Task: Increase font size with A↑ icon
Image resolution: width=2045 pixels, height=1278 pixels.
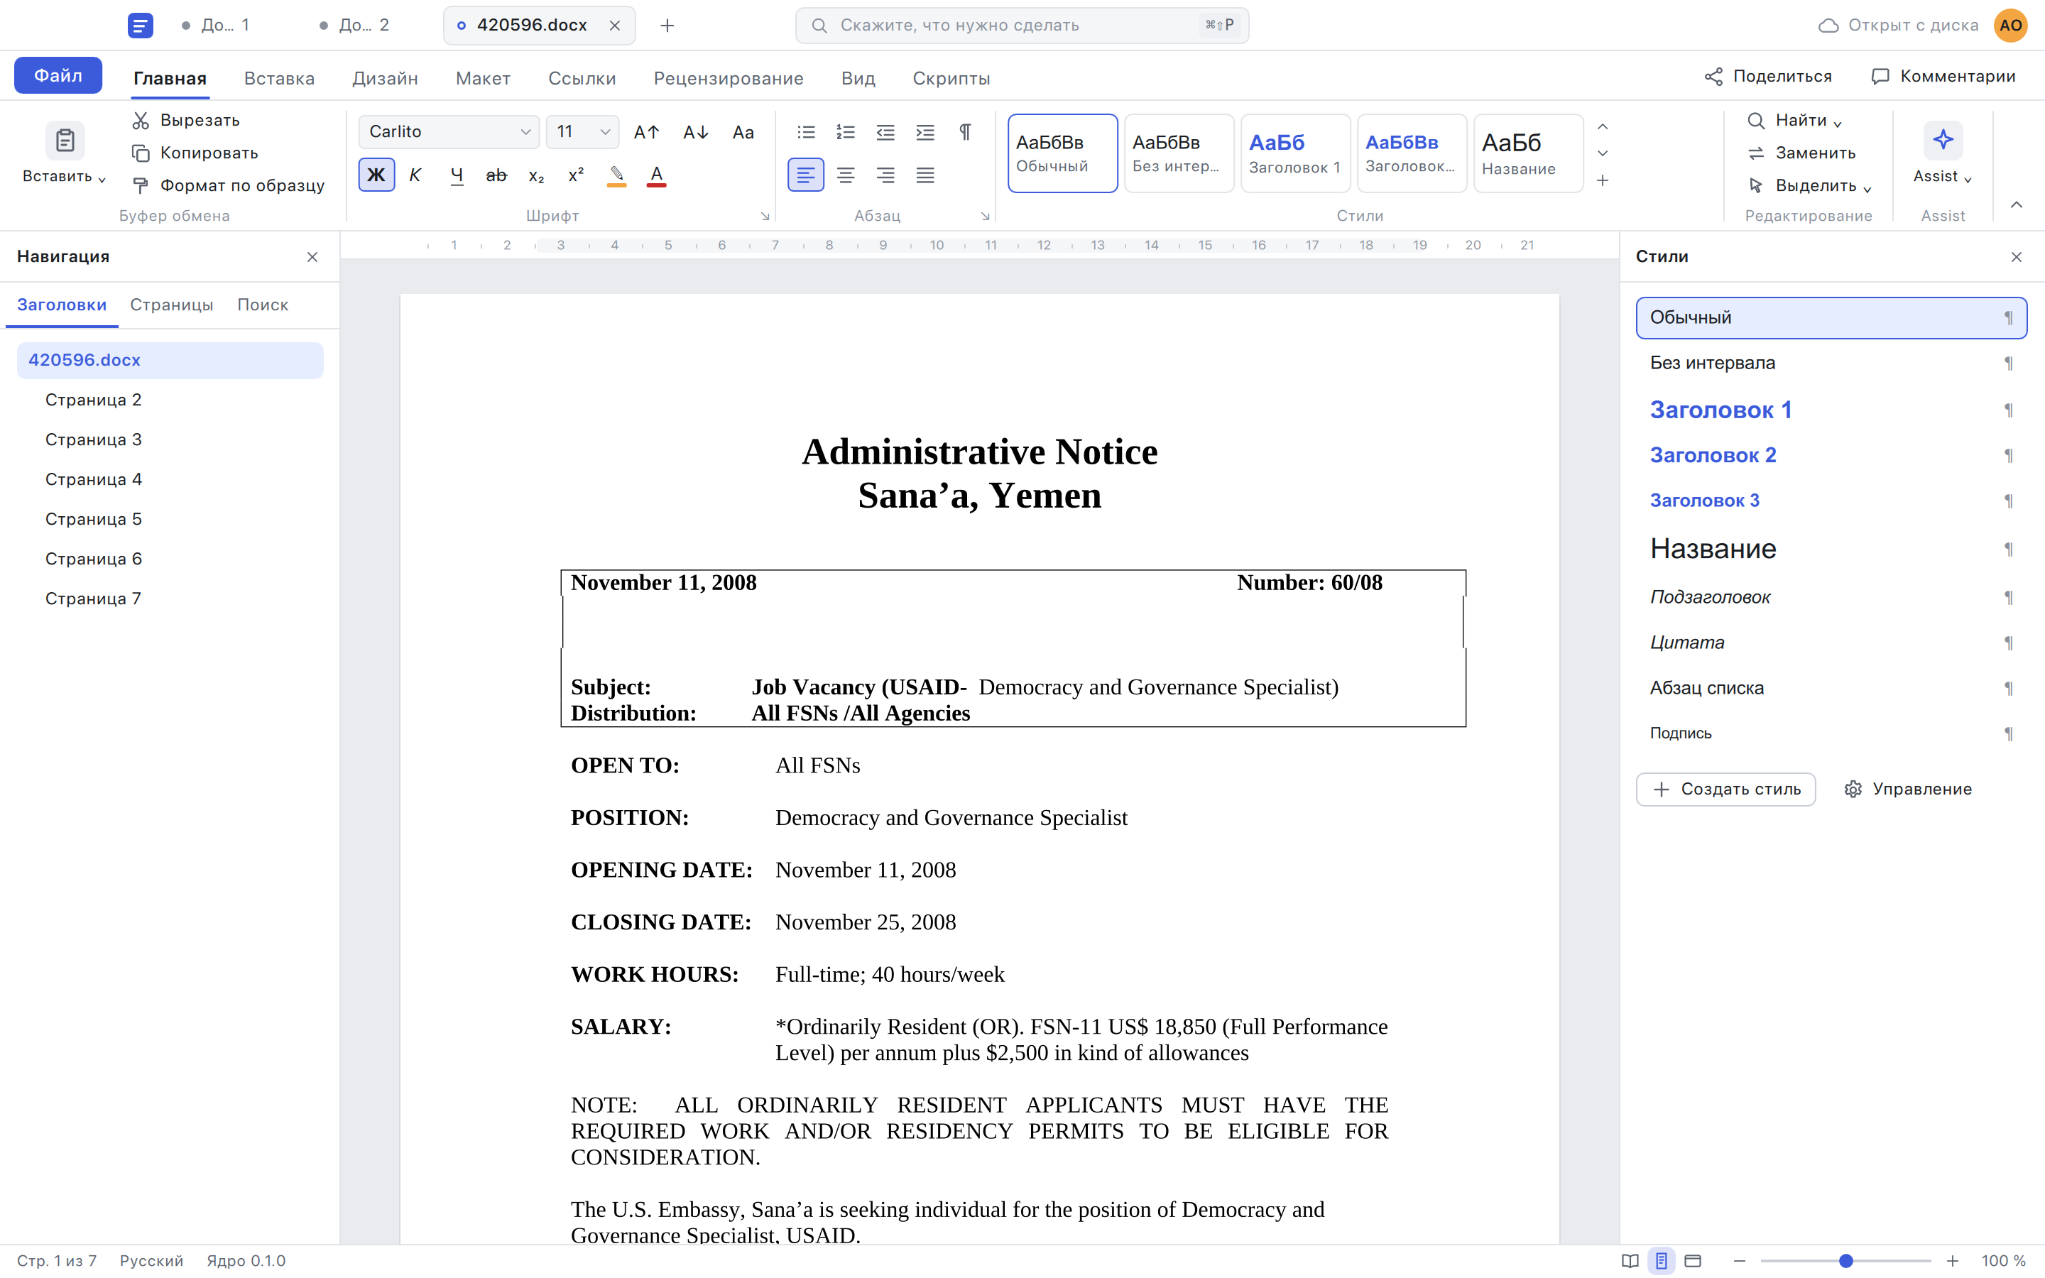Action: (646, 132)
